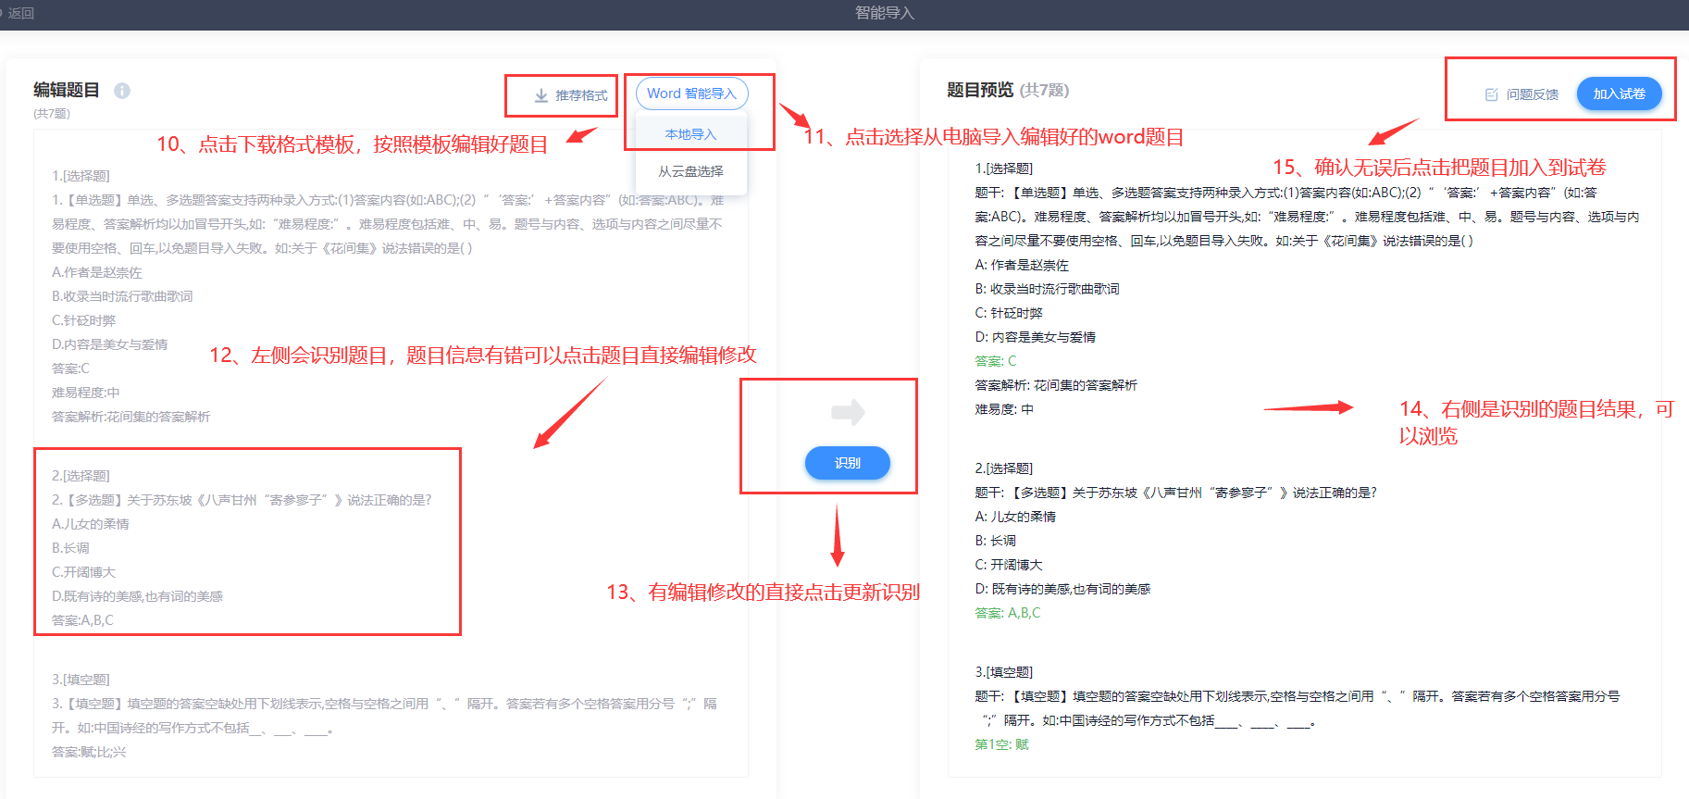Click the editor's 【填空题】 question paragraph
Image resolution: width=1689 pixels, height=799 pixels.
tap(385, 716)
